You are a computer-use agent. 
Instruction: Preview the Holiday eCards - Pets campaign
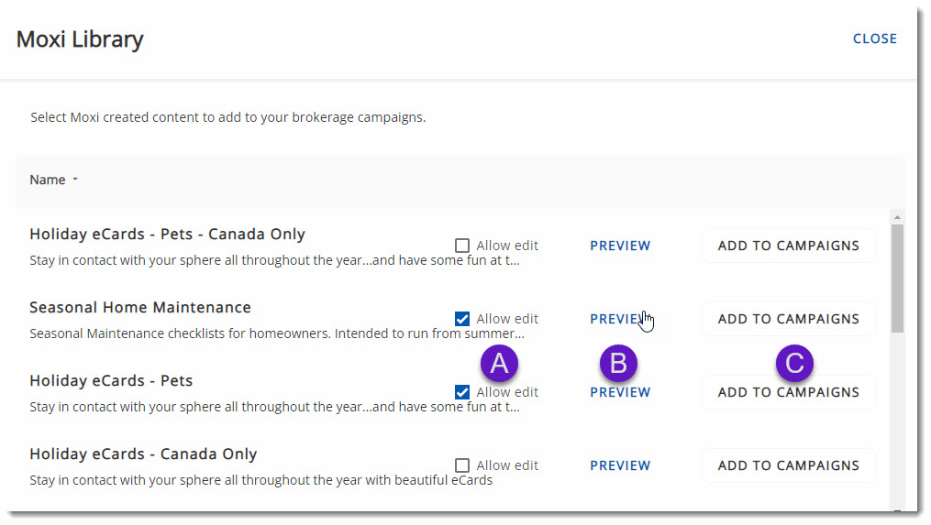click(x=620, y=392)
